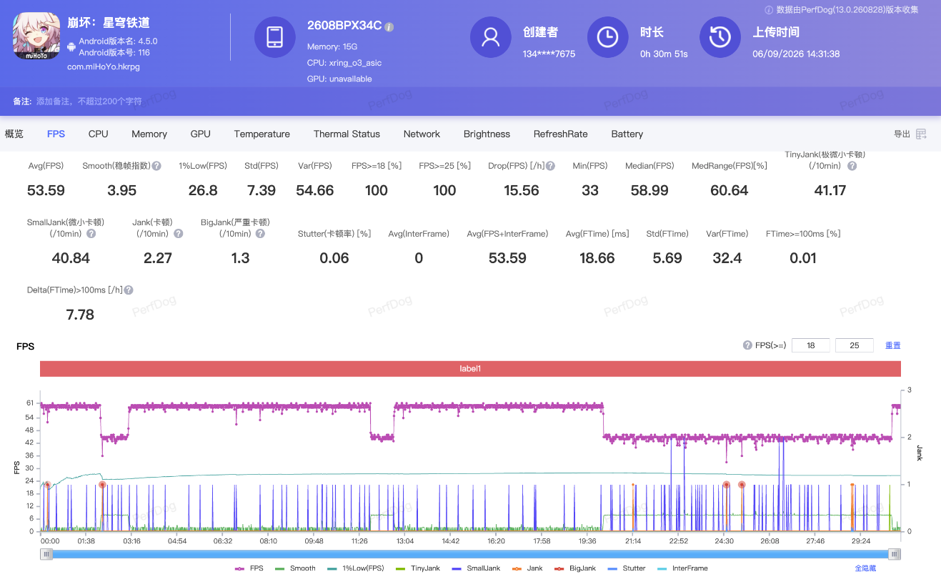
Task: Toggle the FPS series in chart legend
Action: pos(249,568)
